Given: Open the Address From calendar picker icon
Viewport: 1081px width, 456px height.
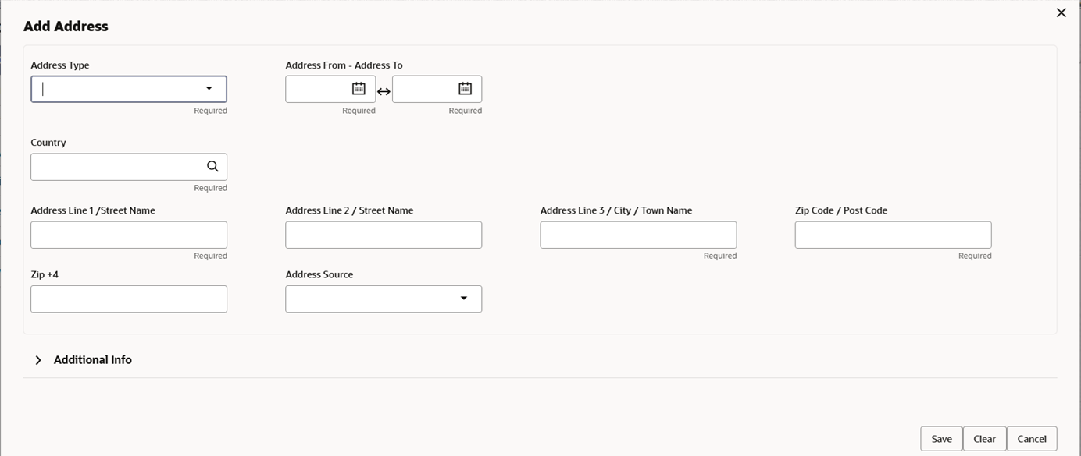Looking at the screenshot, I should [359, 89].
